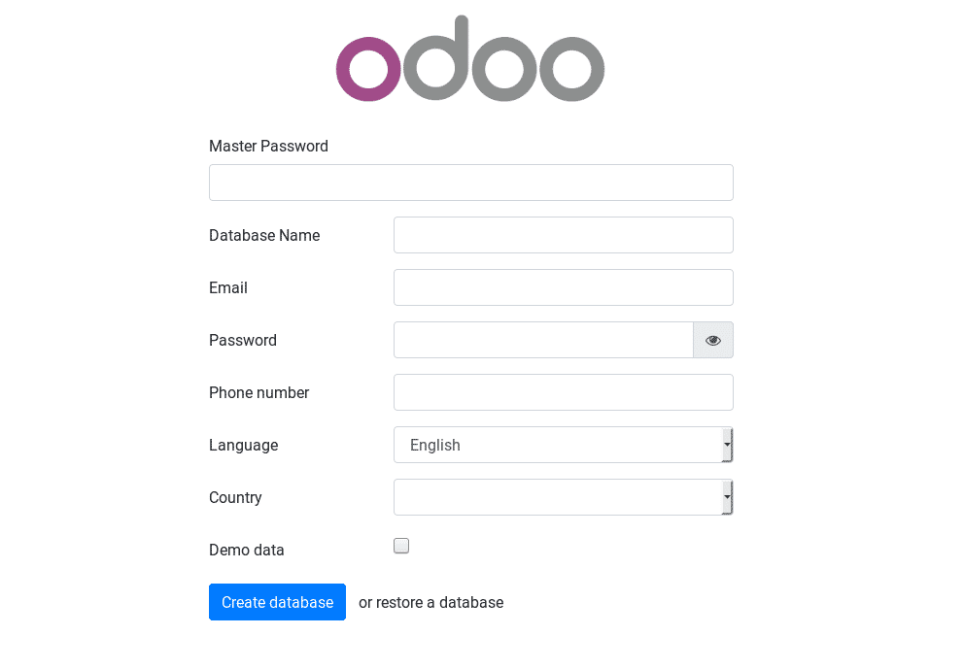Toggle password visibility on the Password field
Viewport: 964px width, 669px height.
pos(712,340)
